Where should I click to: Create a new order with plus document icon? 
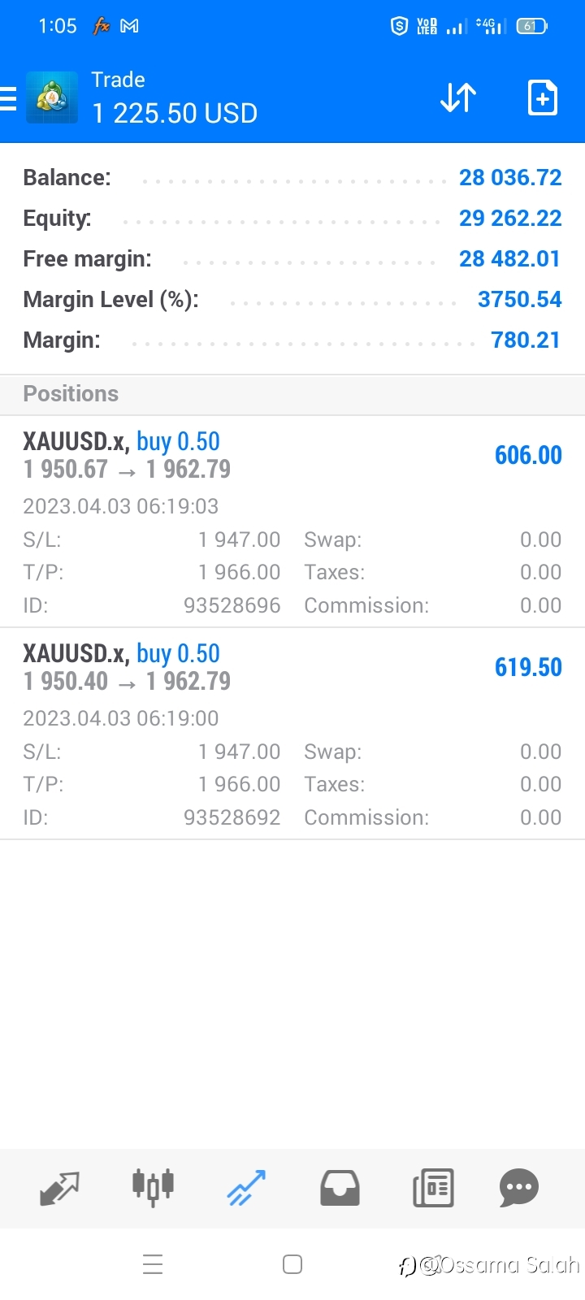coord(543,98)
